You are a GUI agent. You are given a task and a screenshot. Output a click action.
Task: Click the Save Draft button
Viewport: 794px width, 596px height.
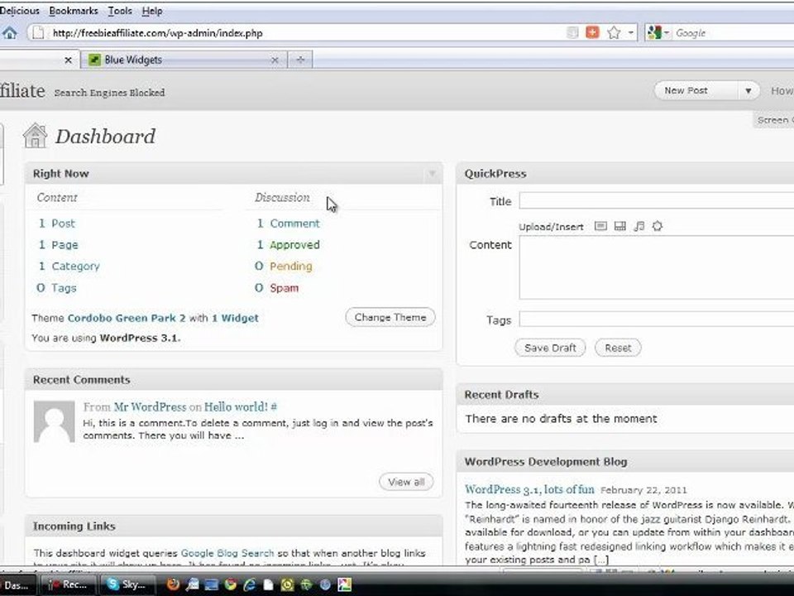click(550, 348)
